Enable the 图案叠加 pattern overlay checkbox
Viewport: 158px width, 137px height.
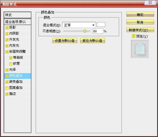pos(7,88)
